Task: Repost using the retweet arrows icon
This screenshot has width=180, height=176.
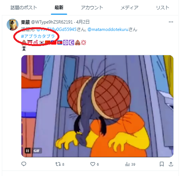Action: pos(58,164)
